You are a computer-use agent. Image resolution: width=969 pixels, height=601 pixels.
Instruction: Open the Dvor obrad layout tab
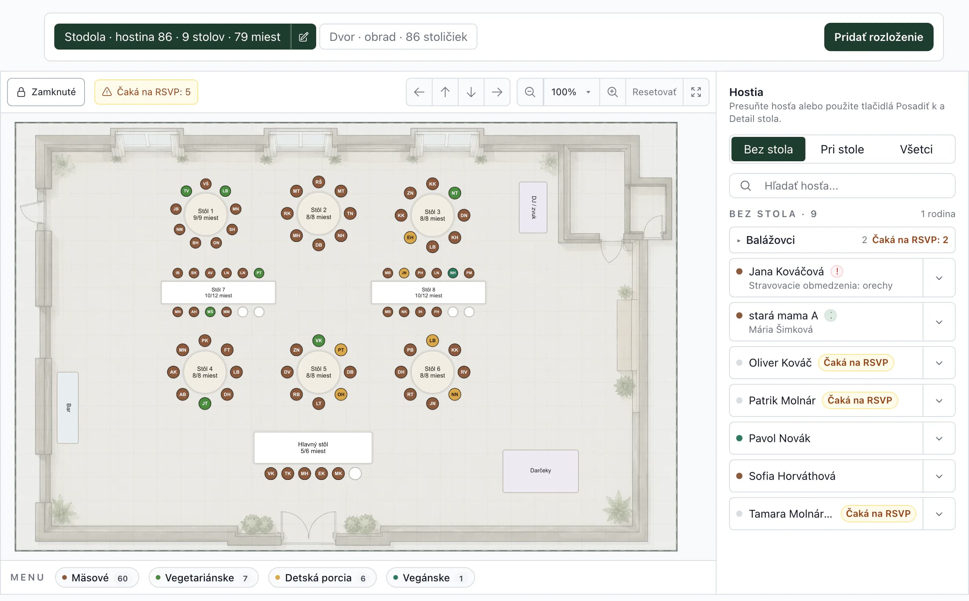(x=398, y=37)
